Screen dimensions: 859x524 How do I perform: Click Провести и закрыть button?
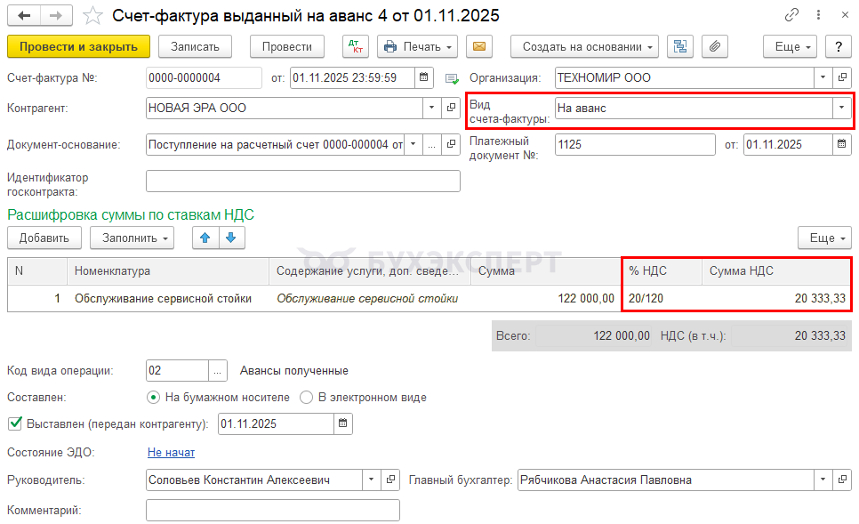(78, 46)
